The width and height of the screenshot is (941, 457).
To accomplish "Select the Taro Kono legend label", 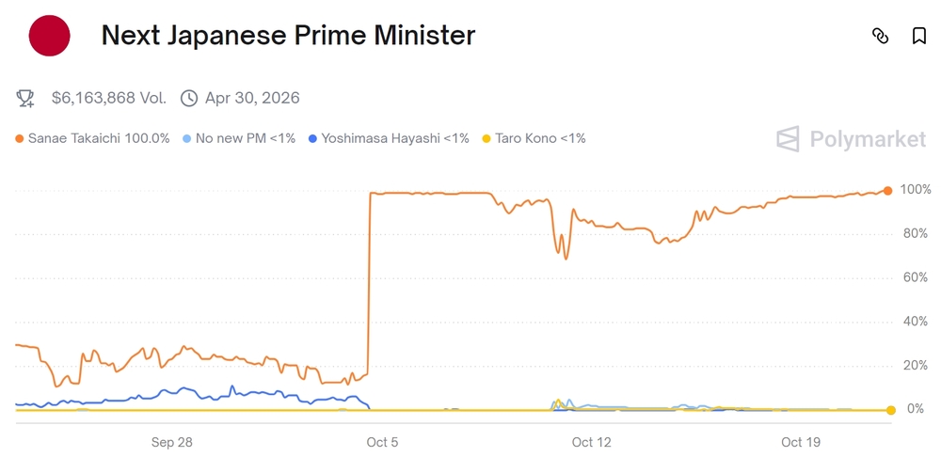I will (x=540, y=138).
